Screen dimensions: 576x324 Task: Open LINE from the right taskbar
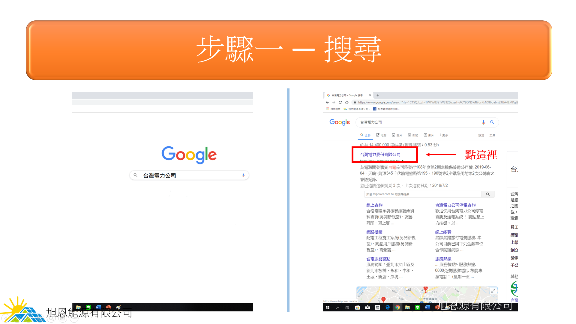(x=418, y=307)
